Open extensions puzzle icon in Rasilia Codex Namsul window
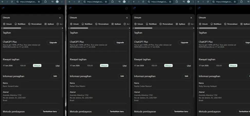The width and height of the screenshot is (250, 116). (177, 2)
